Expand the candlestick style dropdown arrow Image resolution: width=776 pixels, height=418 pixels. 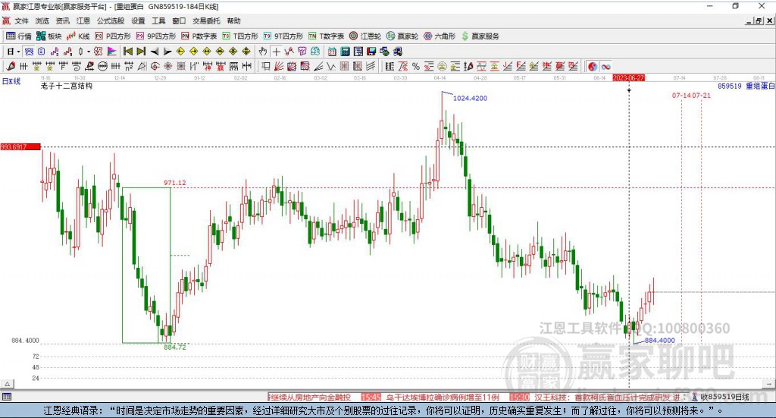tap(89, 52)
